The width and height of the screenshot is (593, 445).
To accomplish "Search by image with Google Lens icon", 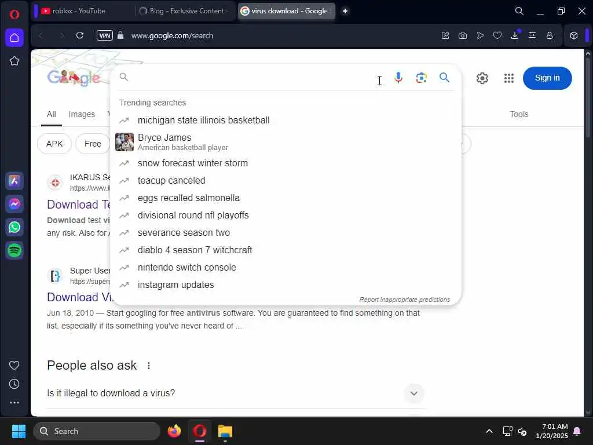I will 422,78.
